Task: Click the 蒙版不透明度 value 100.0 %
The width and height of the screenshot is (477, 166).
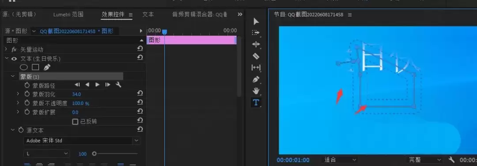Action: click(81, 103)
